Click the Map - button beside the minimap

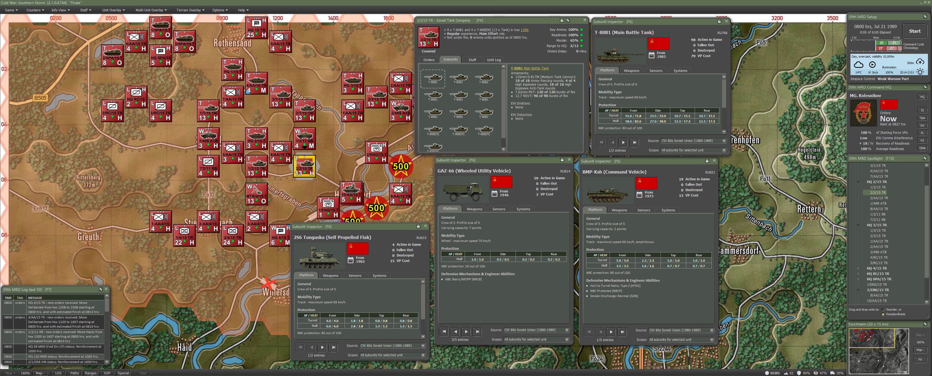[920, 350]
